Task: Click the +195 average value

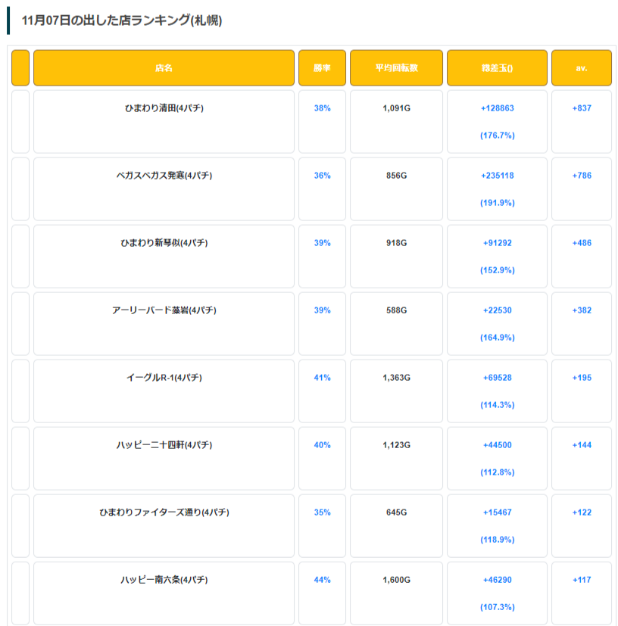Action: (582, 378)
